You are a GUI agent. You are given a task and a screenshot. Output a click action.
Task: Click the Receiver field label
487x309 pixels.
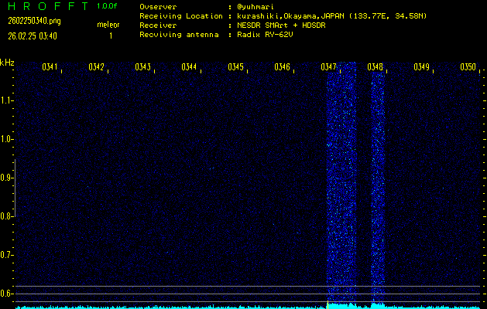(158, 25)
